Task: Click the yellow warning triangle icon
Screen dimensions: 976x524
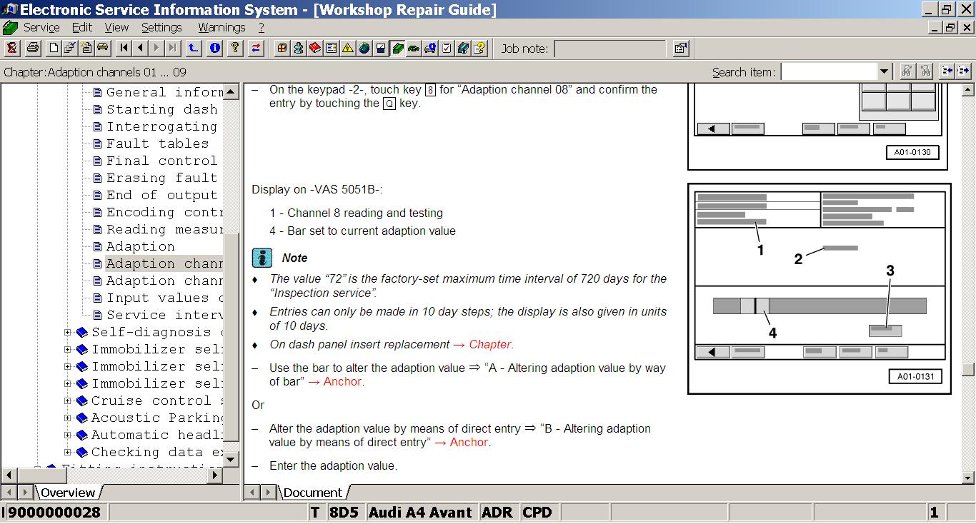Action: tap(347, 49)
